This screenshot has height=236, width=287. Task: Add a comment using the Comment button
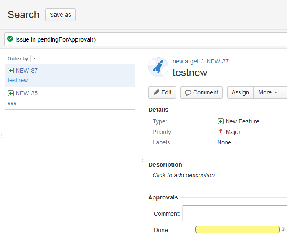click(x=202, y=92)
